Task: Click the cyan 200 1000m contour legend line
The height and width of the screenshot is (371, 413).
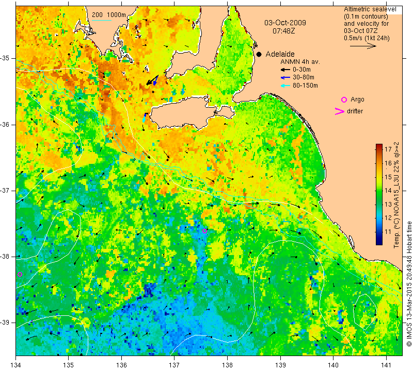Action: 102,20
